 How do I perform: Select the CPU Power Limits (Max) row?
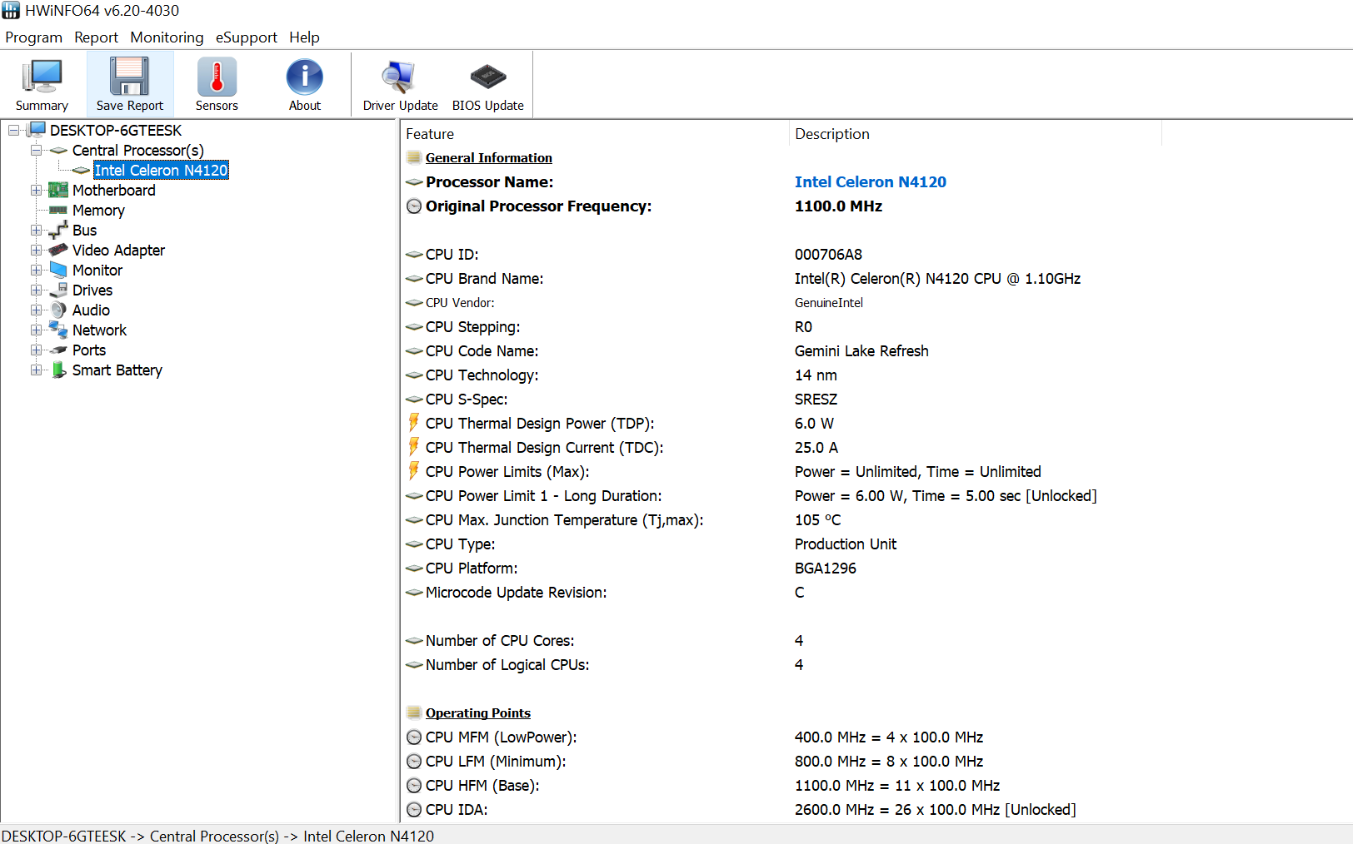[x=875, y=472]
